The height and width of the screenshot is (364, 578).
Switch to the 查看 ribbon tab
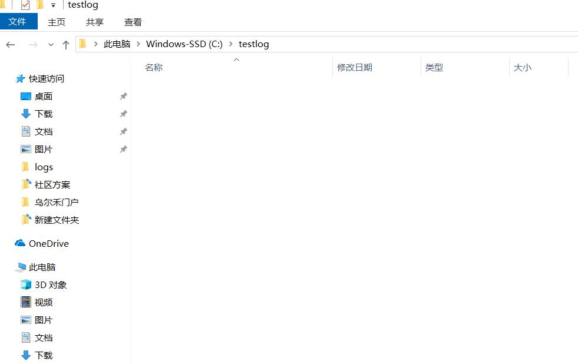tap(133, 22)
